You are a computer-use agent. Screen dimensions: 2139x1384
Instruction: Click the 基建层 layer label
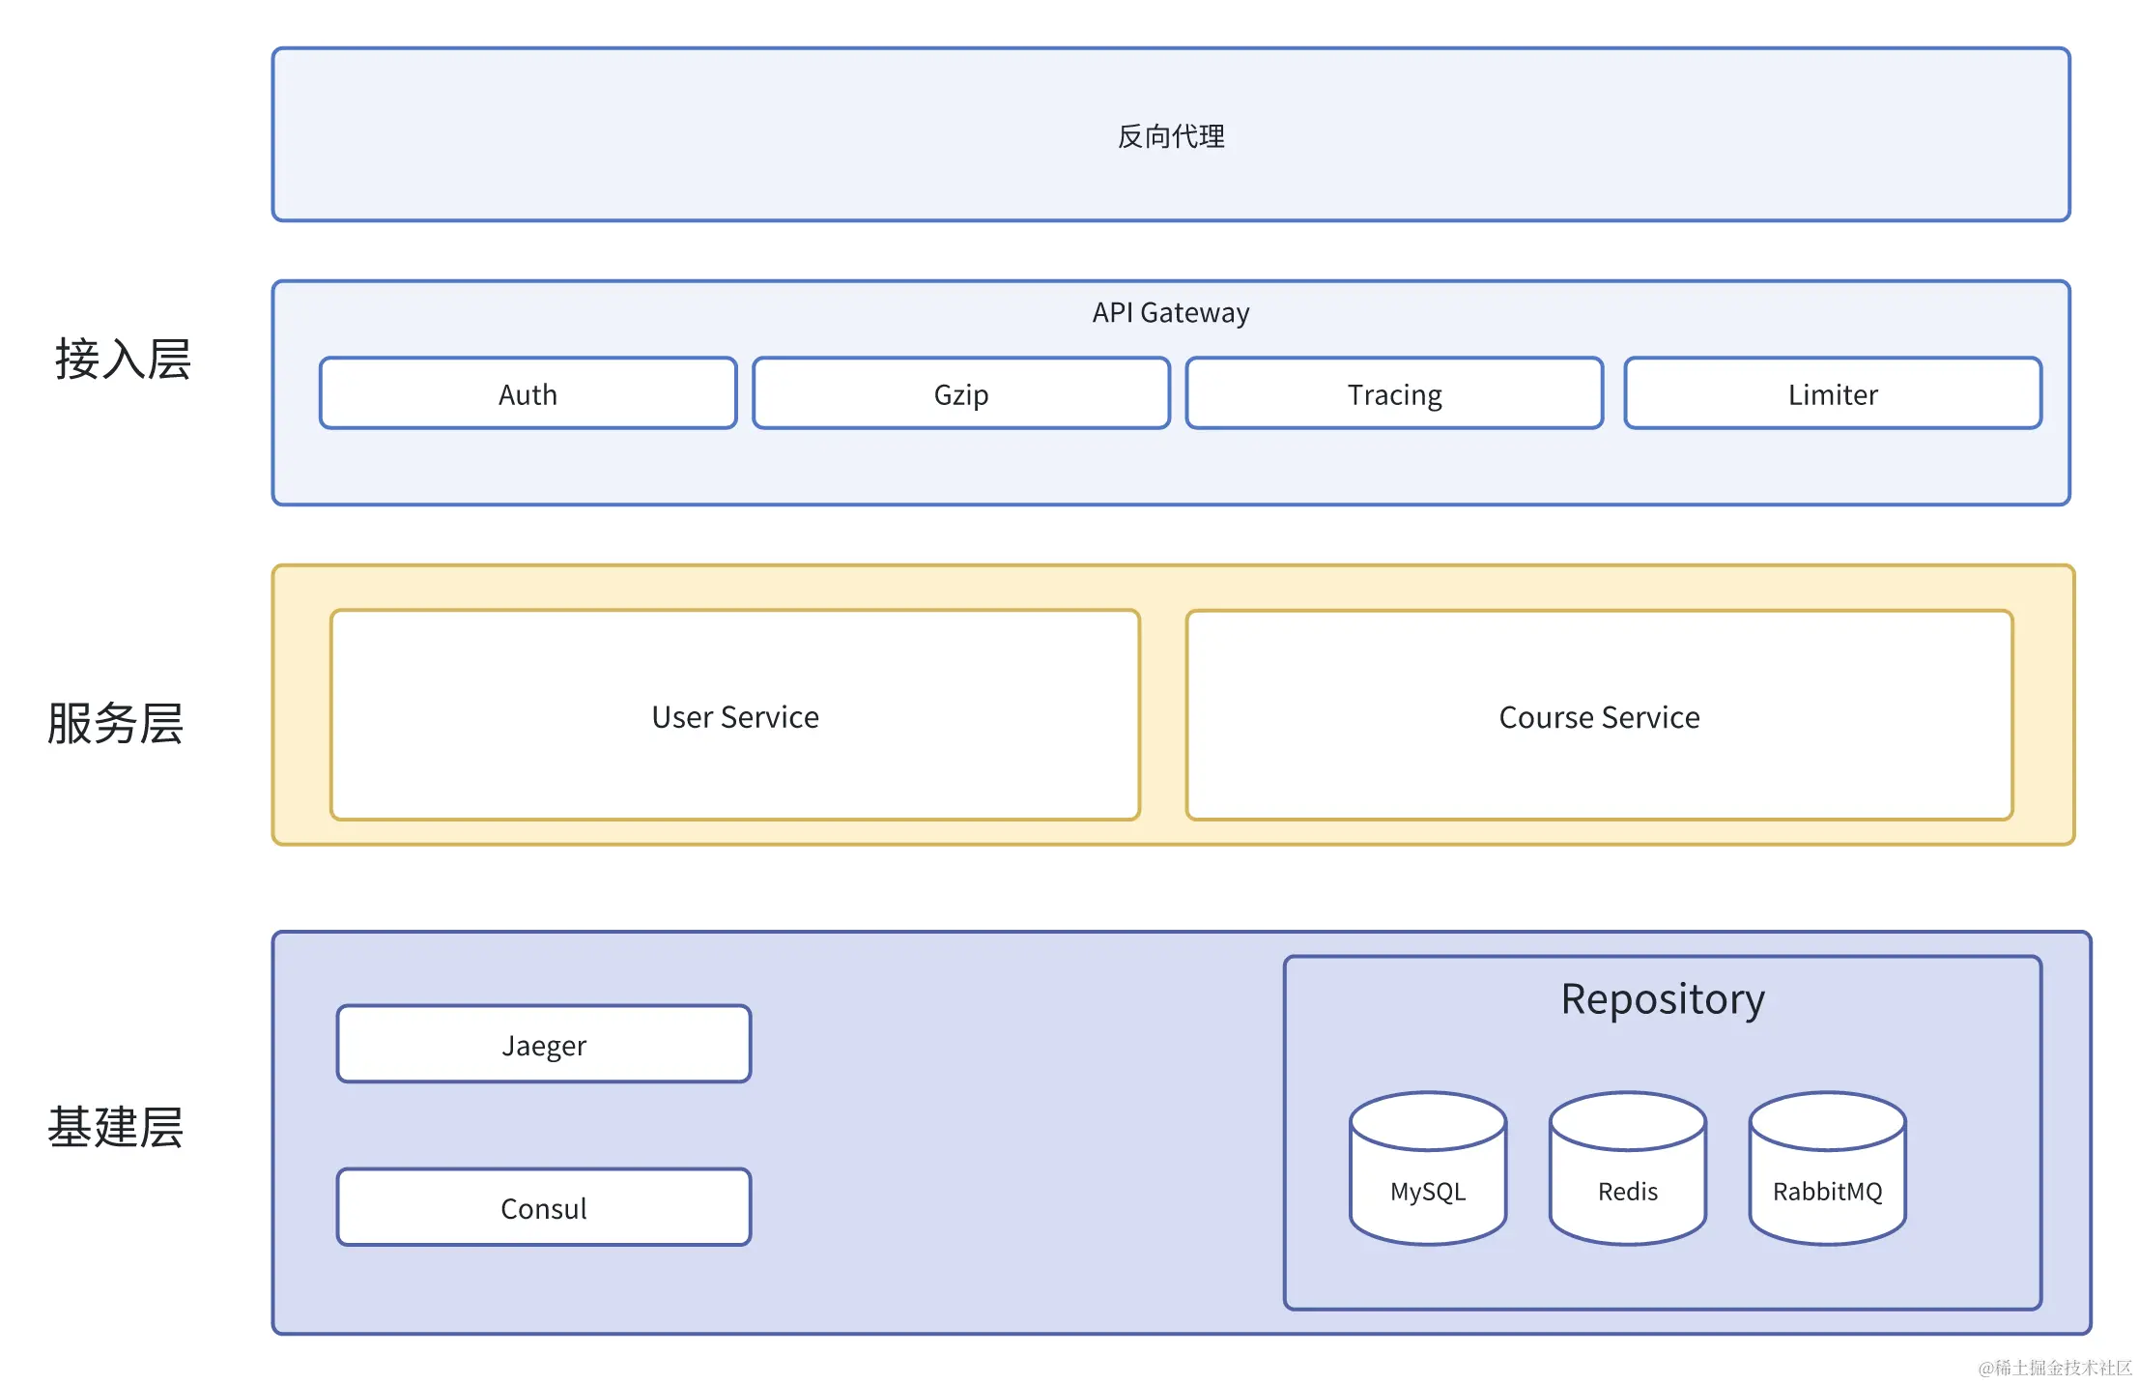[115, 1127]
